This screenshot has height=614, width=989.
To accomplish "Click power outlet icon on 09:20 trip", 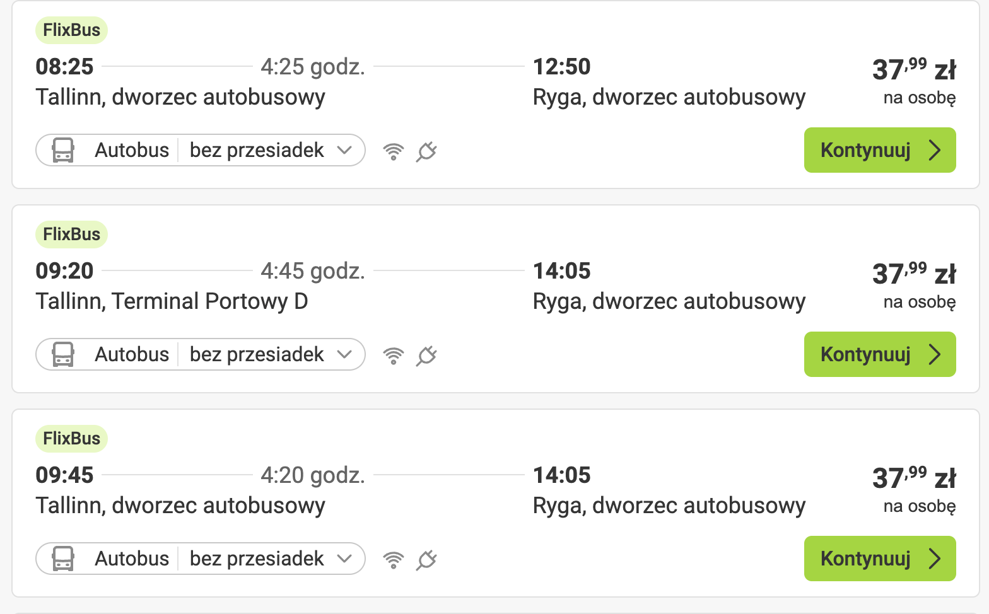I will pyautogui.click(x=426, y=356).
